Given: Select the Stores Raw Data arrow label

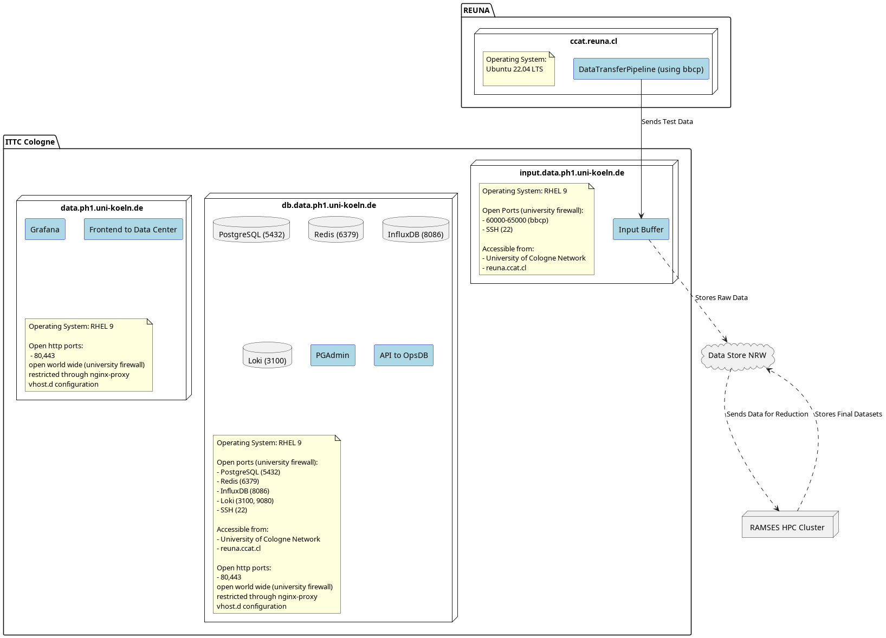Looking at the screenshot, I should pos(721,298).
